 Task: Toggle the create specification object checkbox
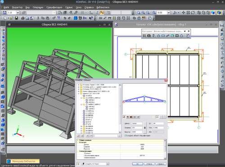click(126, 135)
